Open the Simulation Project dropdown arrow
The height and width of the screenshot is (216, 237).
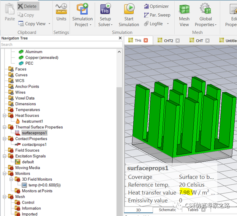(x=90, y=25)
